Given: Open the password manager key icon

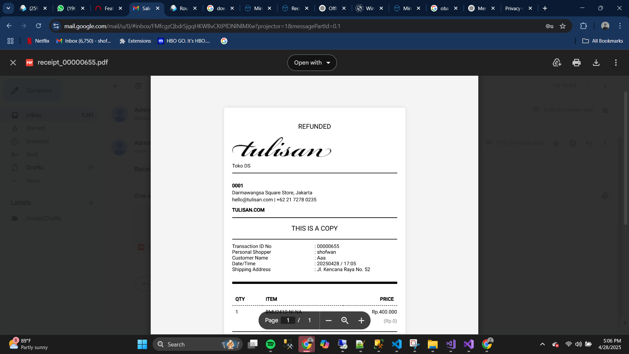Looking at the screenshot, I should tap(549, 26).
